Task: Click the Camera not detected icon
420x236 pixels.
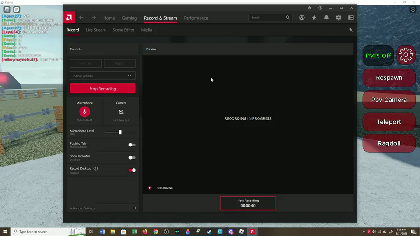Action: pos(121,111)
